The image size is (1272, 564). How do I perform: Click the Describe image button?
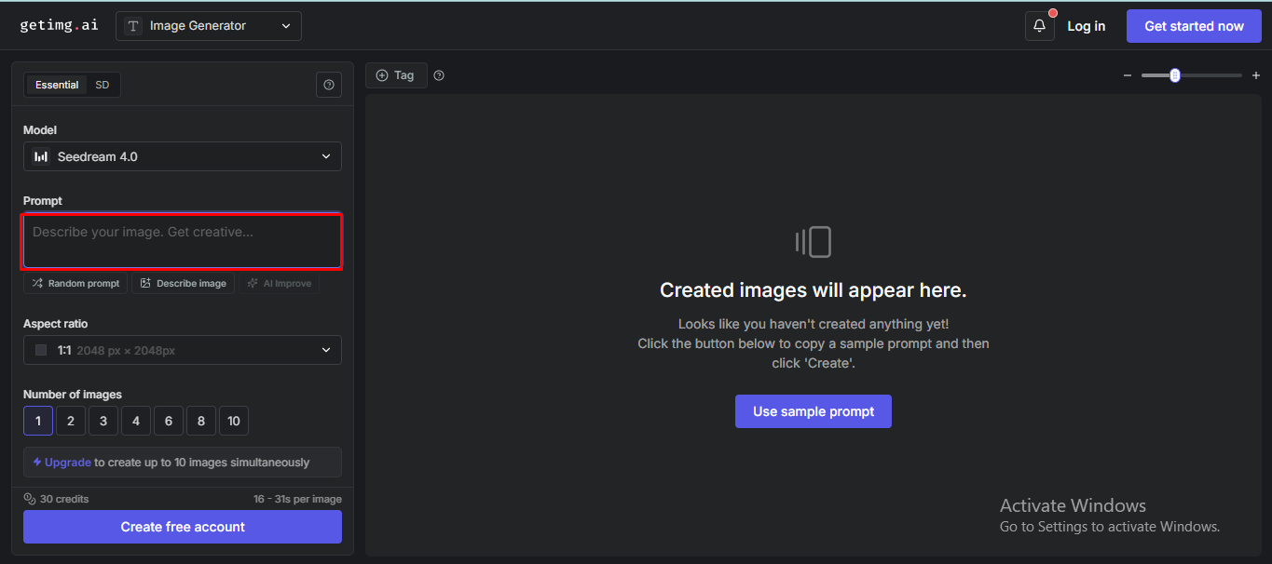[183, 283]
